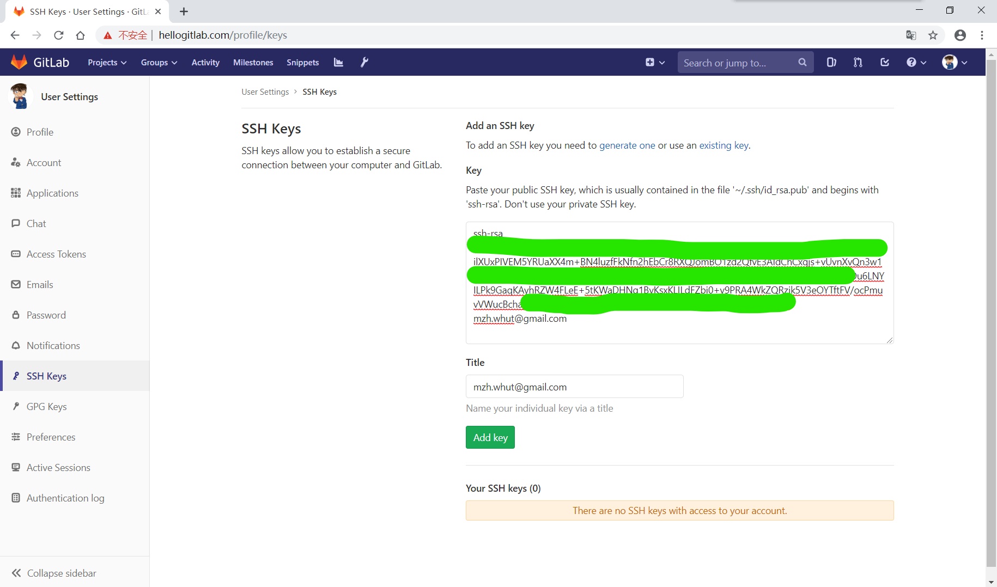
Task: Open Authentication log in the sidebar
Action: click(x=75, y=498)
